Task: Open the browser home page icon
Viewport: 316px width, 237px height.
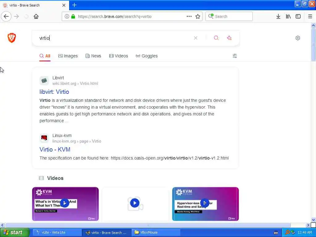Action: [36, 16]
